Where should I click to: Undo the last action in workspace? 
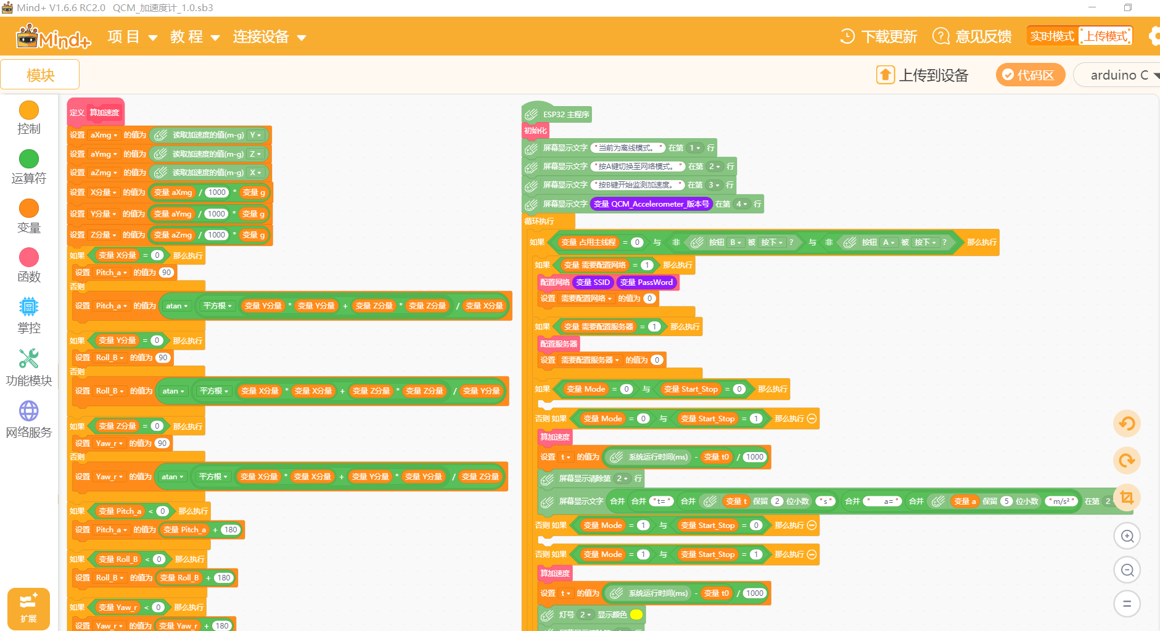1127,424
